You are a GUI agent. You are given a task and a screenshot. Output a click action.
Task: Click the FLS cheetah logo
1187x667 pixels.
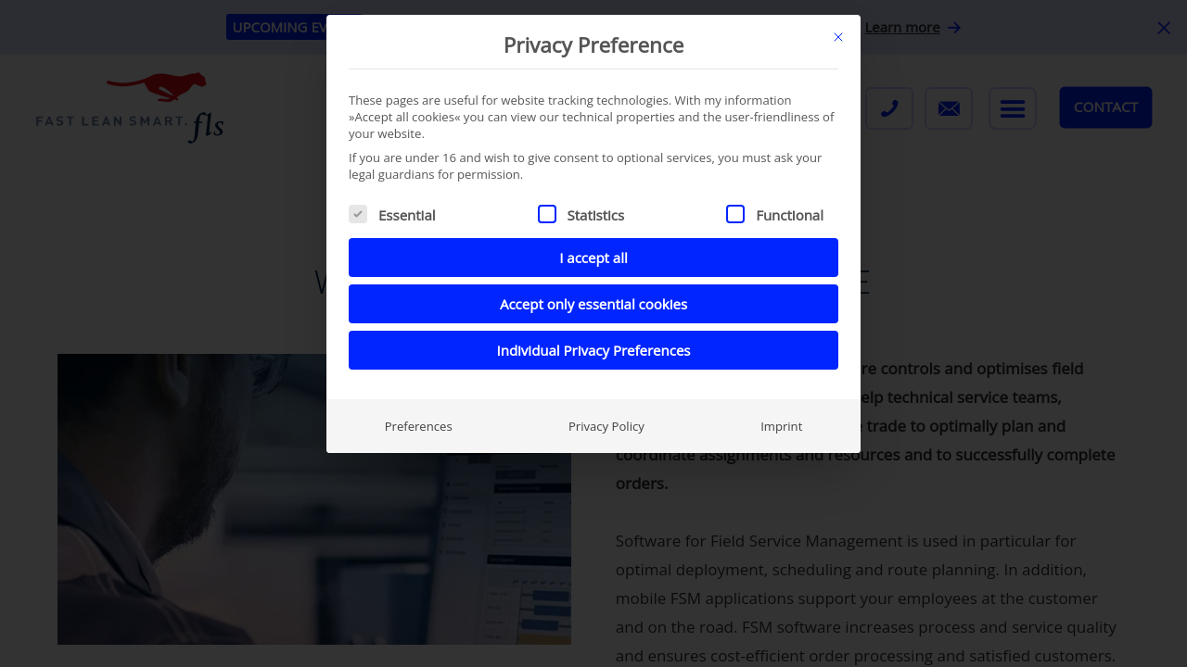(x=130, y=107)
